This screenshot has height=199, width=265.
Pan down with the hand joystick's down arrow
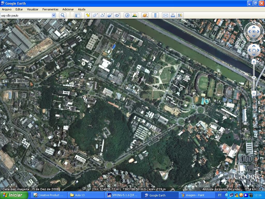(x=254, y=55)
